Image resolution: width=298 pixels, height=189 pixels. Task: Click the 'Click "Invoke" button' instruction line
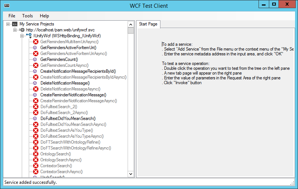[x=182, y=83]
